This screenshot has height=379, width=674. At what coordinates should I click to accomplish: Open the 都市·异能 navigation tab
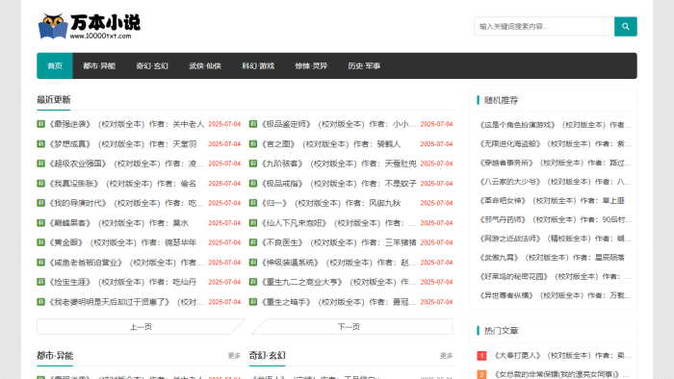click(x=99, y=65)
